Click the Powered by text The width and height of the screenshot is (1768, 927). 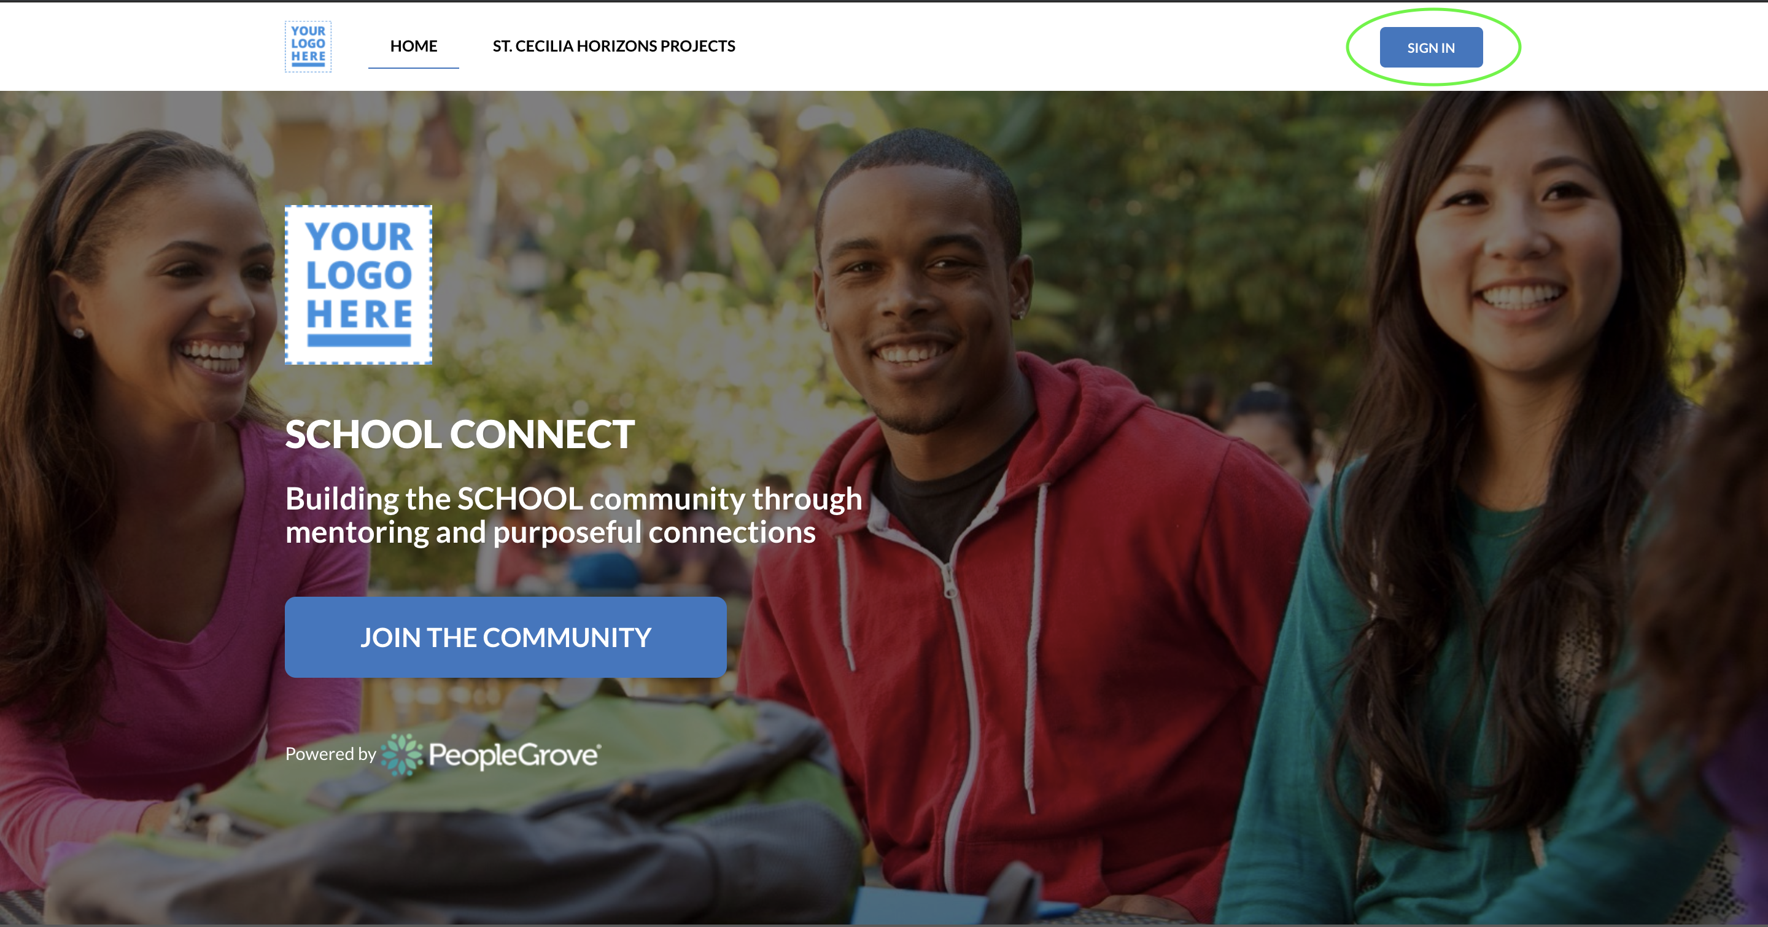pos(331,753)
